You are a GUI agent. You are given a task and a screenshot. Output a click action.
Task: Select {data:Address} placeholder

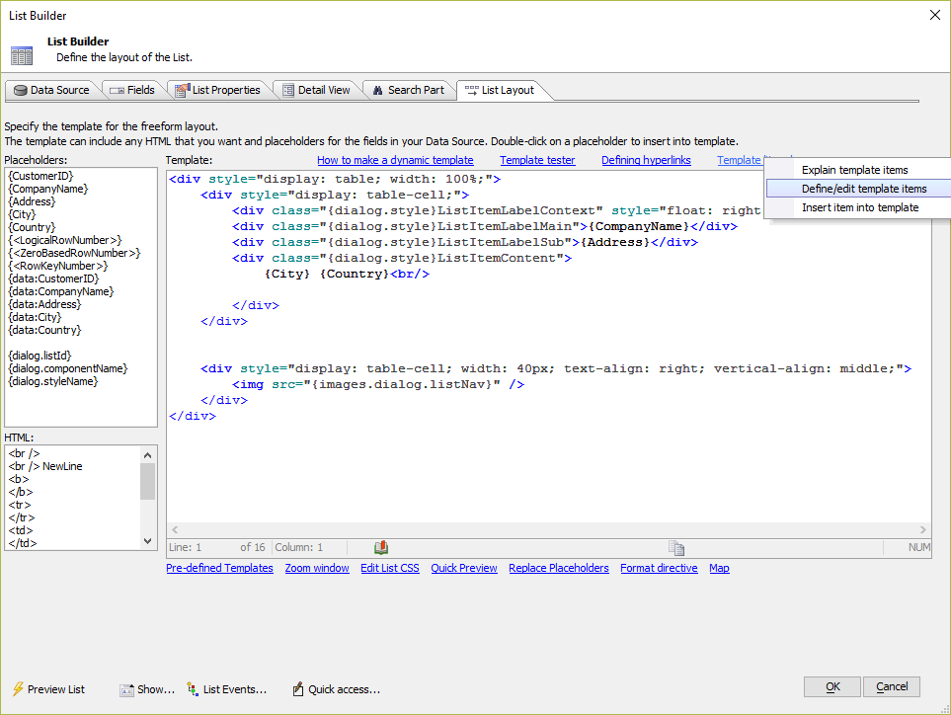pos(44,304)
